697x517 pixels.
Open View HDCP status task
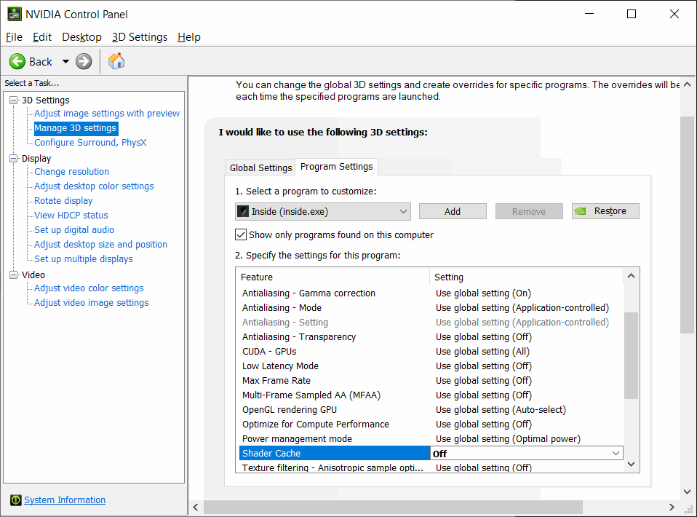pyautogui.click(x=71, y=216)
